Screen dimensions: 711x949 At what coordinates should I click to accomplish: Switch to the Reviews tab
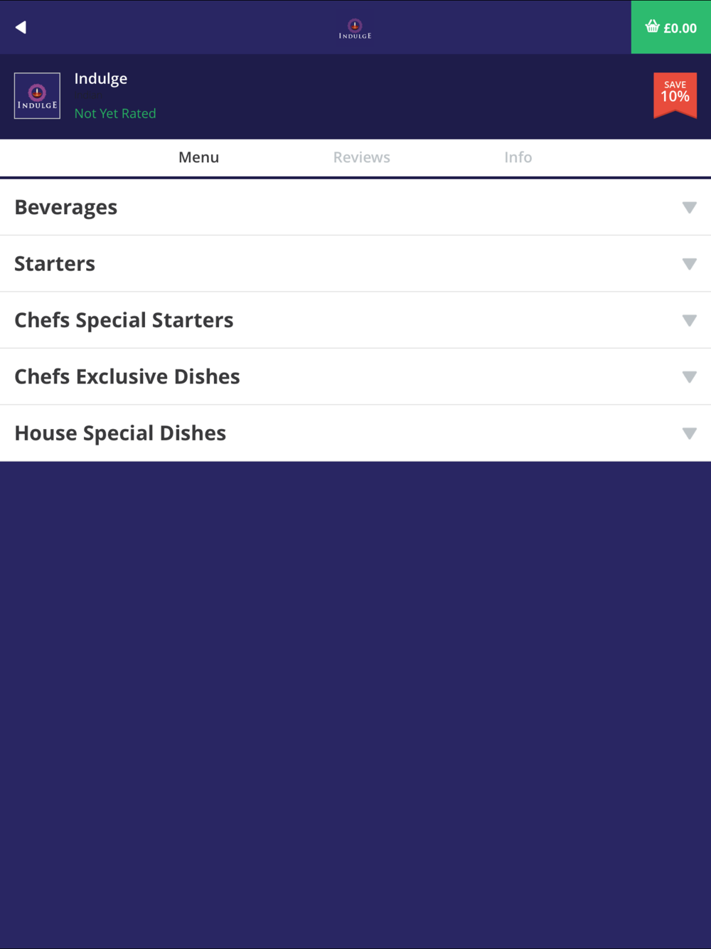[x=361, y=157]
